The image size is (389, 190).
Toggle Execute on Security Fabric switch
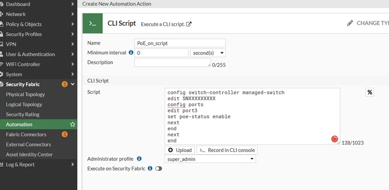(159, 169)
